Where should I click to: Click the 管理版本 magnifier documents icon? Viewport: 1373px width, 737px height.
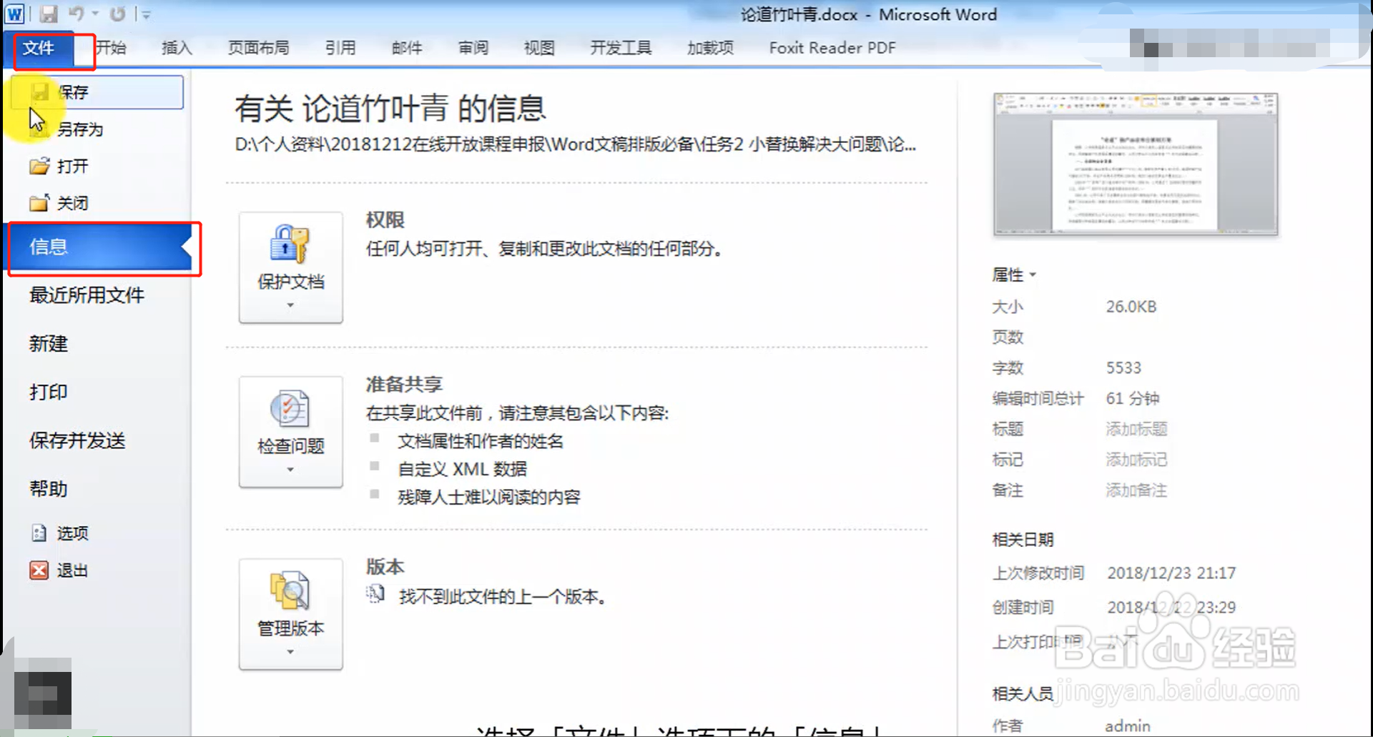(290, 591)
